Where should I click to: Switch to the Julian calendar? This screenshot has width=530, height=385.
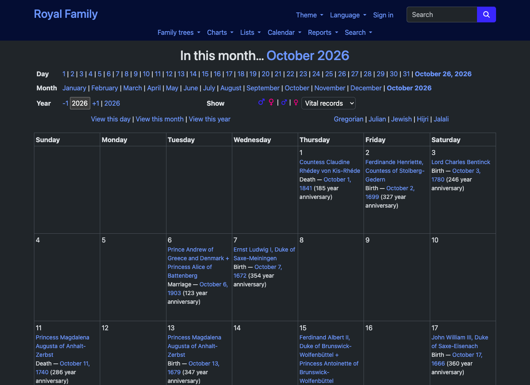tap(377, 119)
